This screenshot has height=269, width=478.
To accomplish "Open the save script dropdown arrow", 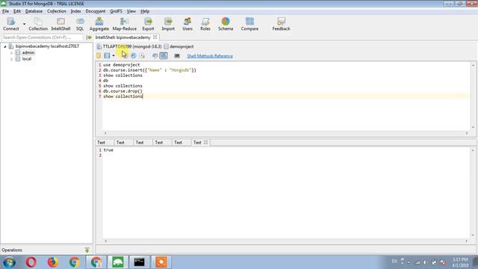I will [114, 56].
